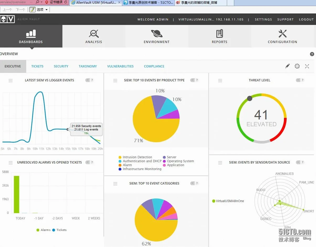316x247 pixels.
Task: Select the Taxonomy tab
Action: 88,66
